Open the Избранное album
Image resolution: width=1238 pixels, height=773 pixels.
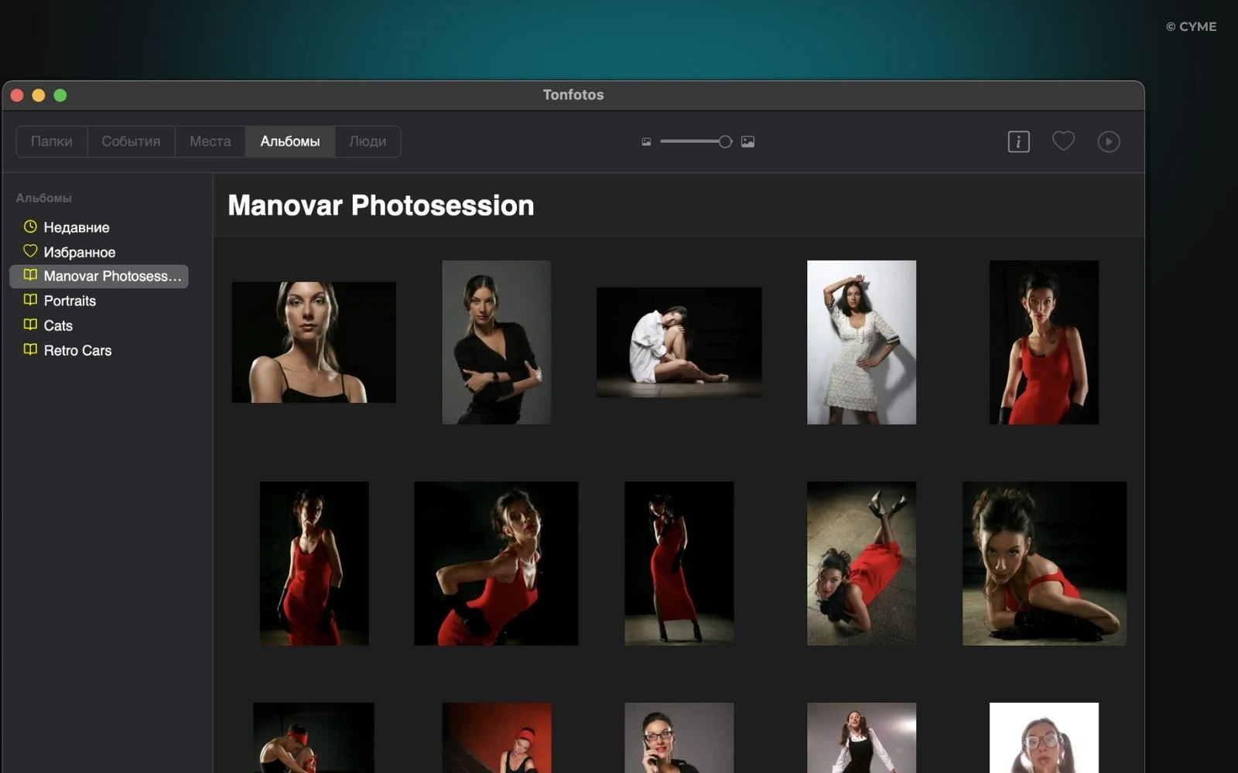click(99, 252)
